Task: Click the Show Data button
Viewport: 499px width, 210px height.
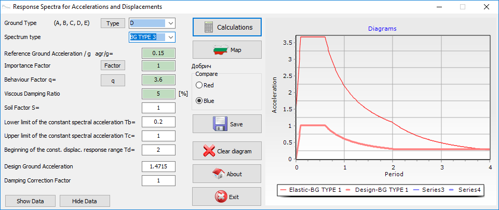Action: 30,201
